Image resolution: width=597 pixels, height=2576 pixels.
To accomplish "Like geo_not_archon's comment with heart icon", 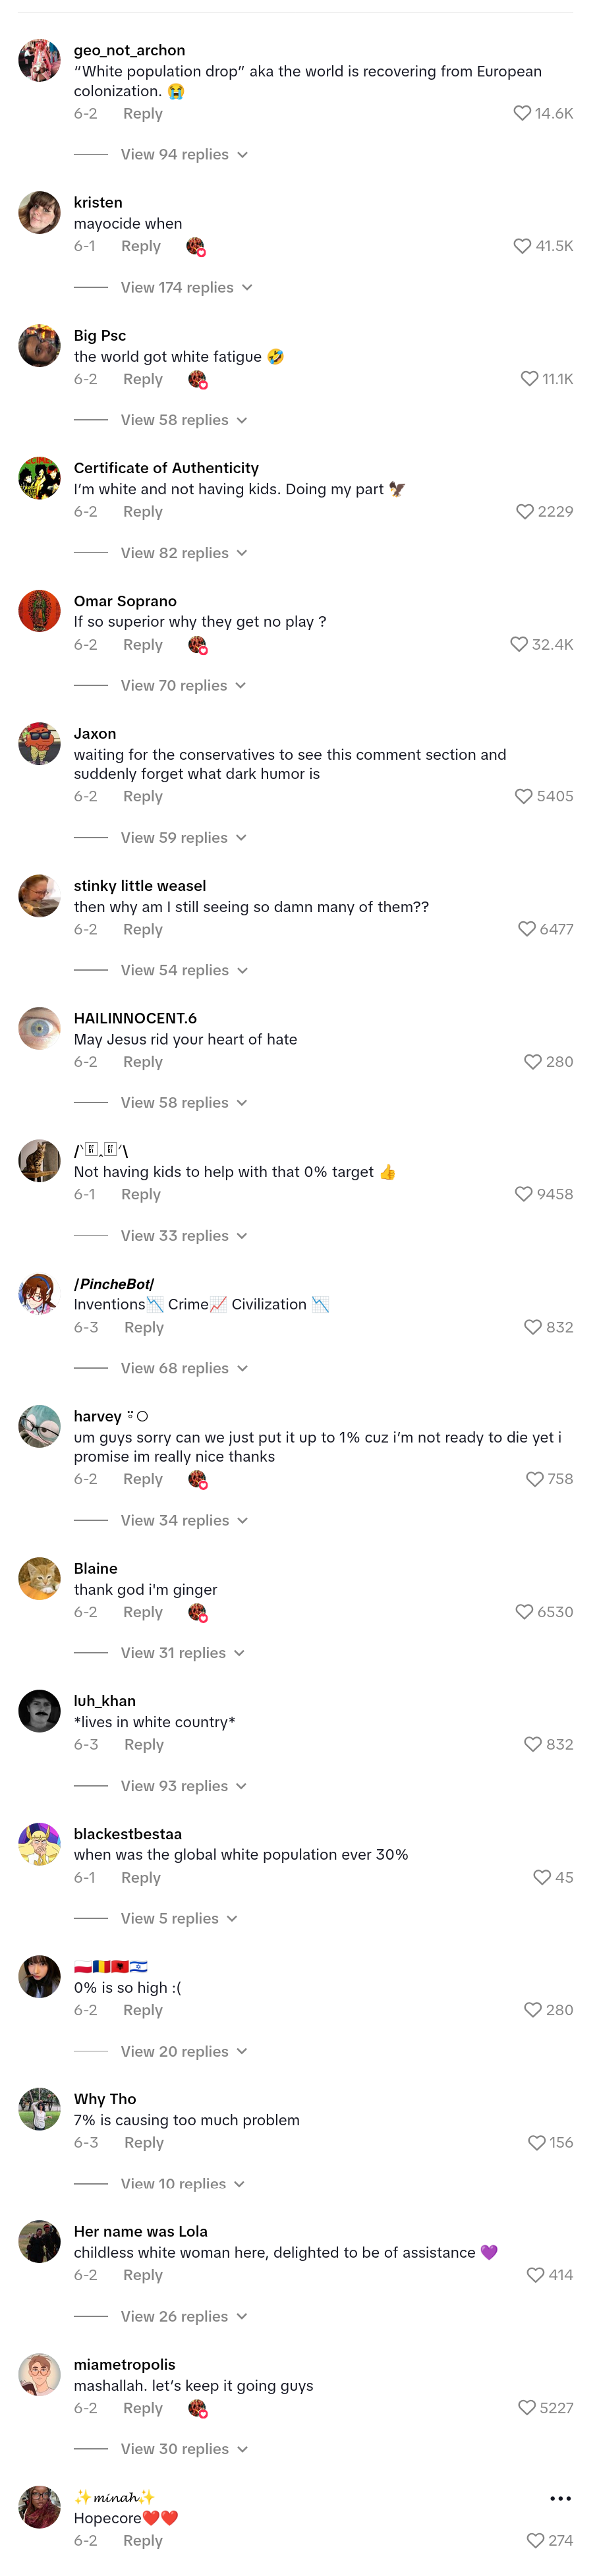I will pyautogui.click(x=522, y=113).
